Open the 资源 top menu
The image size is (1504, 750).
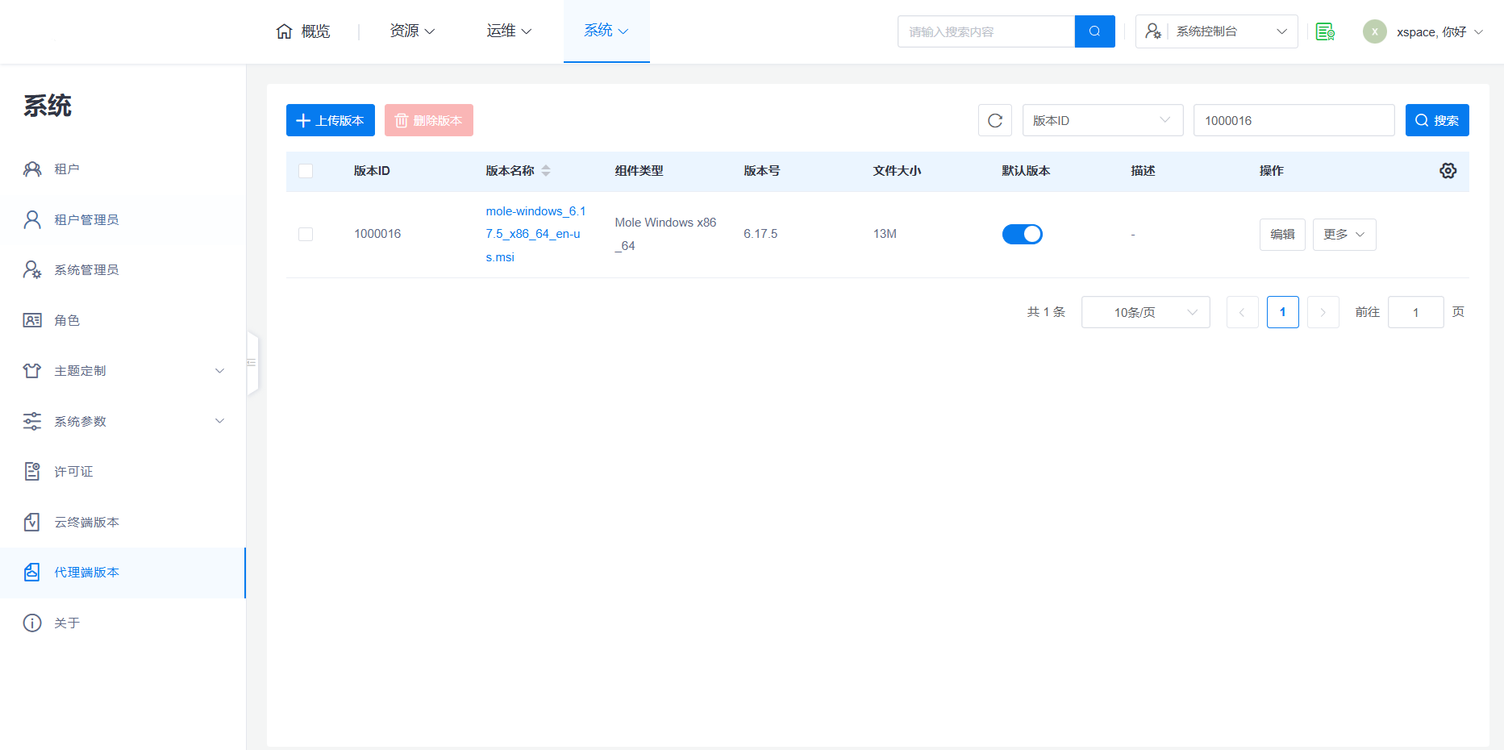[x=412, y=31]
